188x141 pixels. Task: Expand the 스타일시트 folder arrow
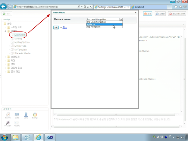(5, 27)
